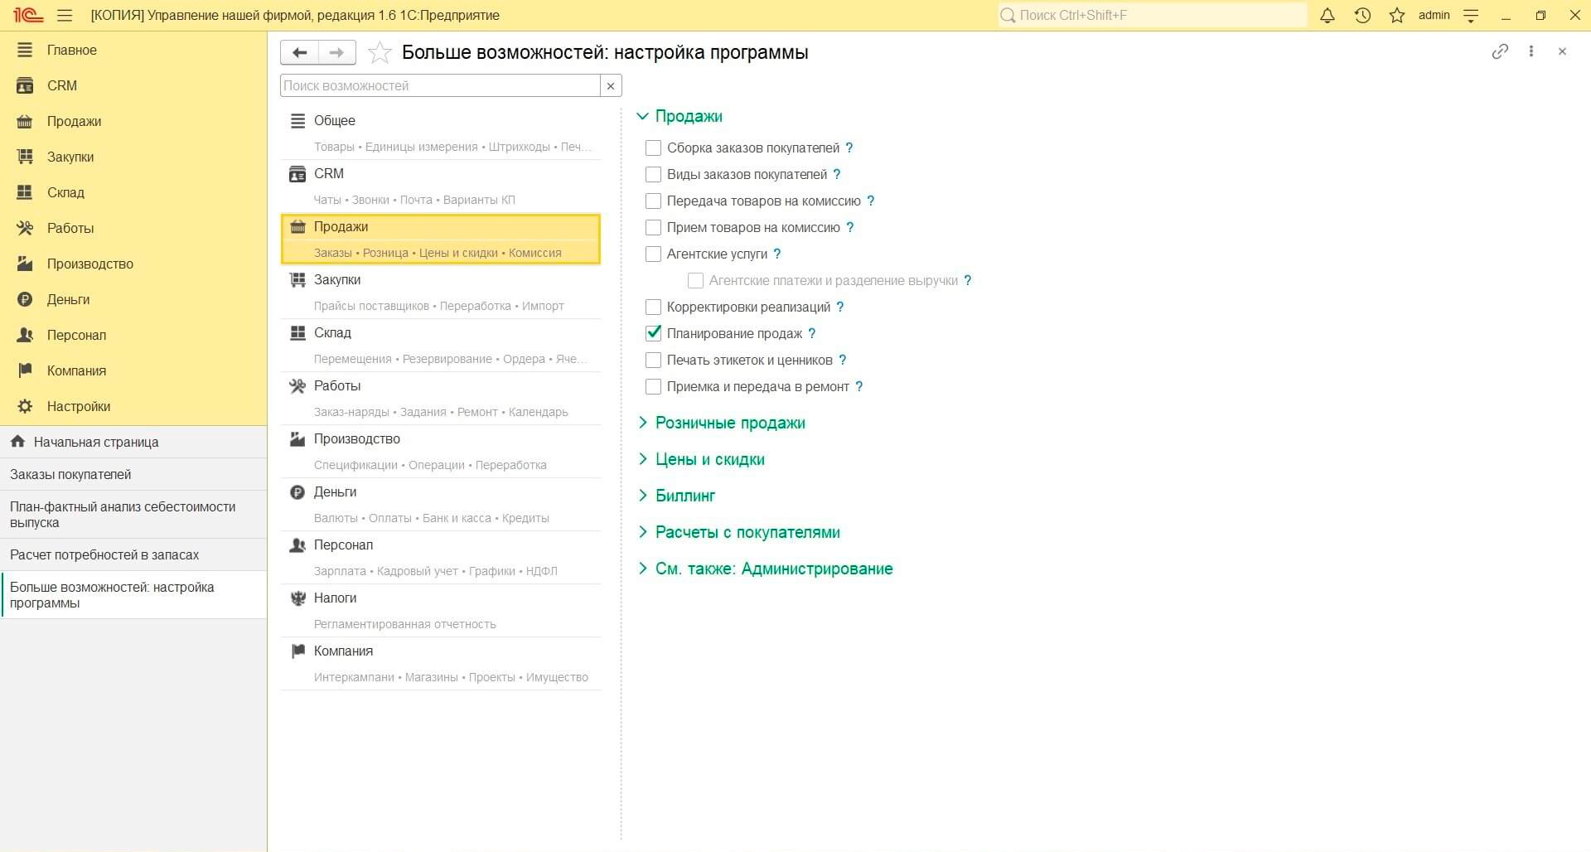Add this page to favorites star
This screenshot has height=852, width=1591.
point(380,52)
